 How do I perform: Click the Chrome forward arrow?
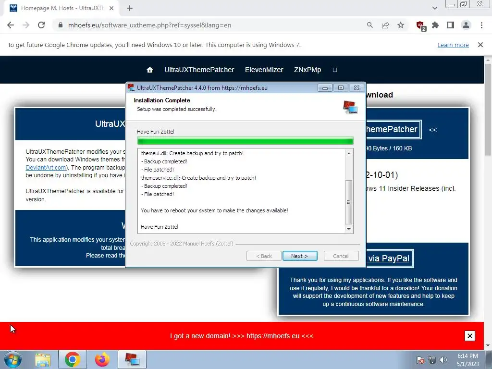pos(26,25)
